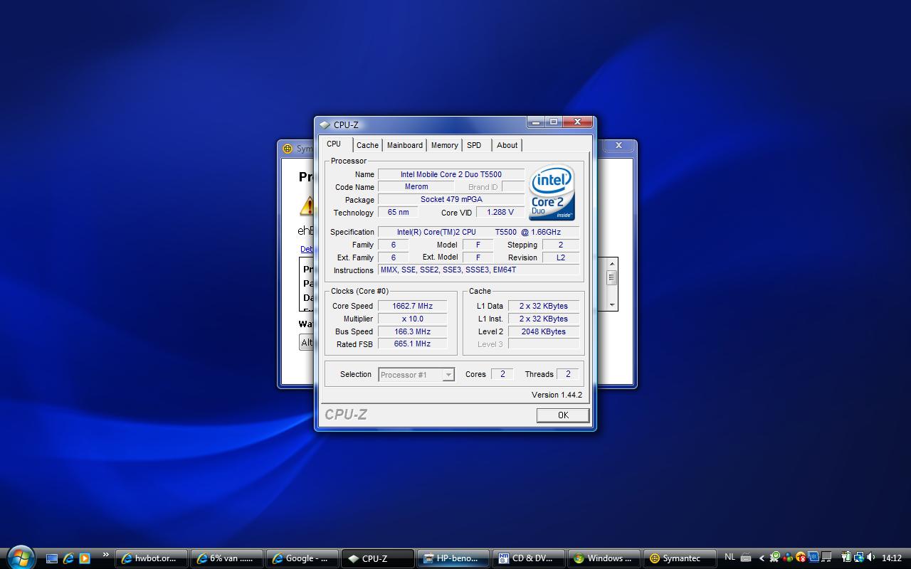Minimize the CPU-Z window
The image size is (911, 569).
[535, 122]
